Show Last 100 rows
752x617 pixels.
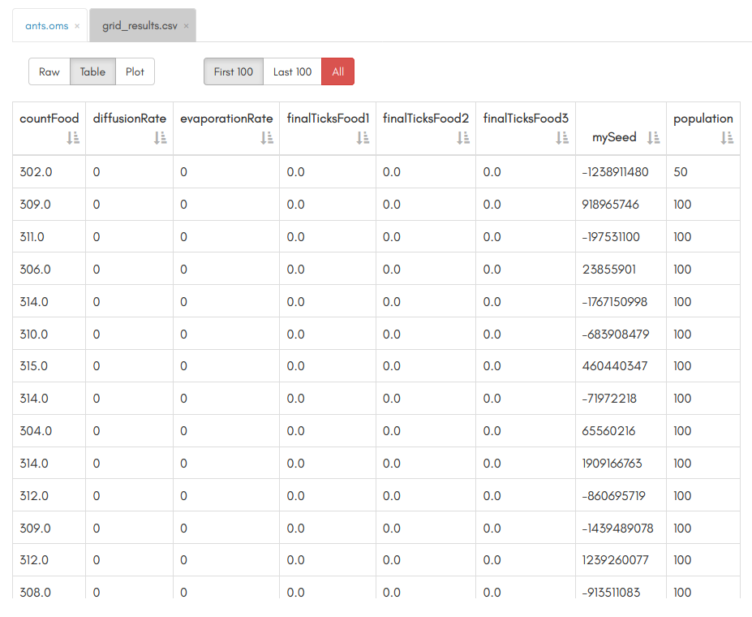point(292,71)
